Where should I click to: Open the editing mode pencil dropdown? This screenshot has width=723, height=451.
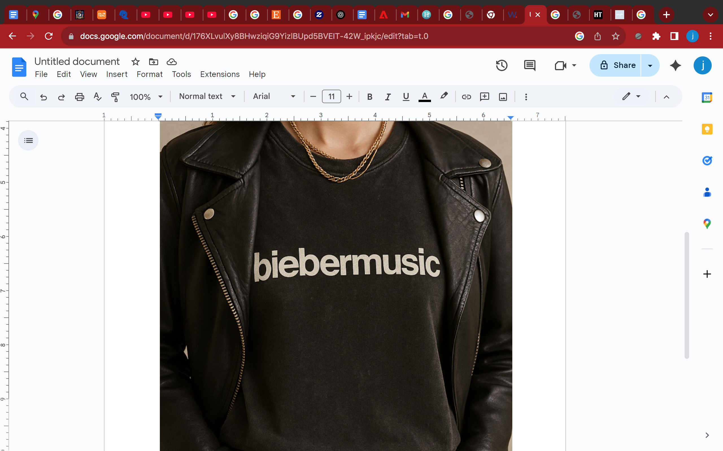pos(631,96)
